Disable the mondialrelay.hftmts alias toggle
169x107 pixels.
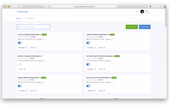point(88,64)
